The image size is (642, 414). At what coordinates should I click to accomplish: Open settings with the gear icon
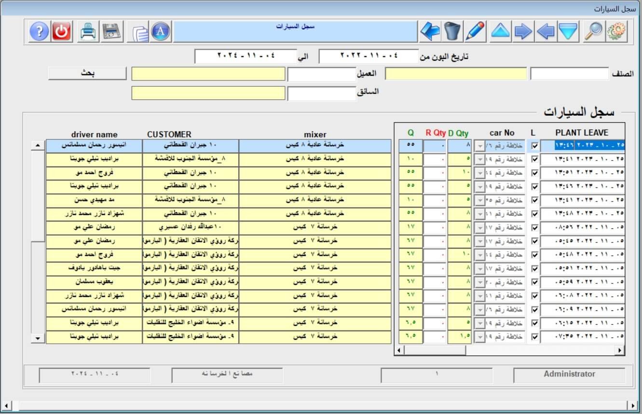[616, 32]
